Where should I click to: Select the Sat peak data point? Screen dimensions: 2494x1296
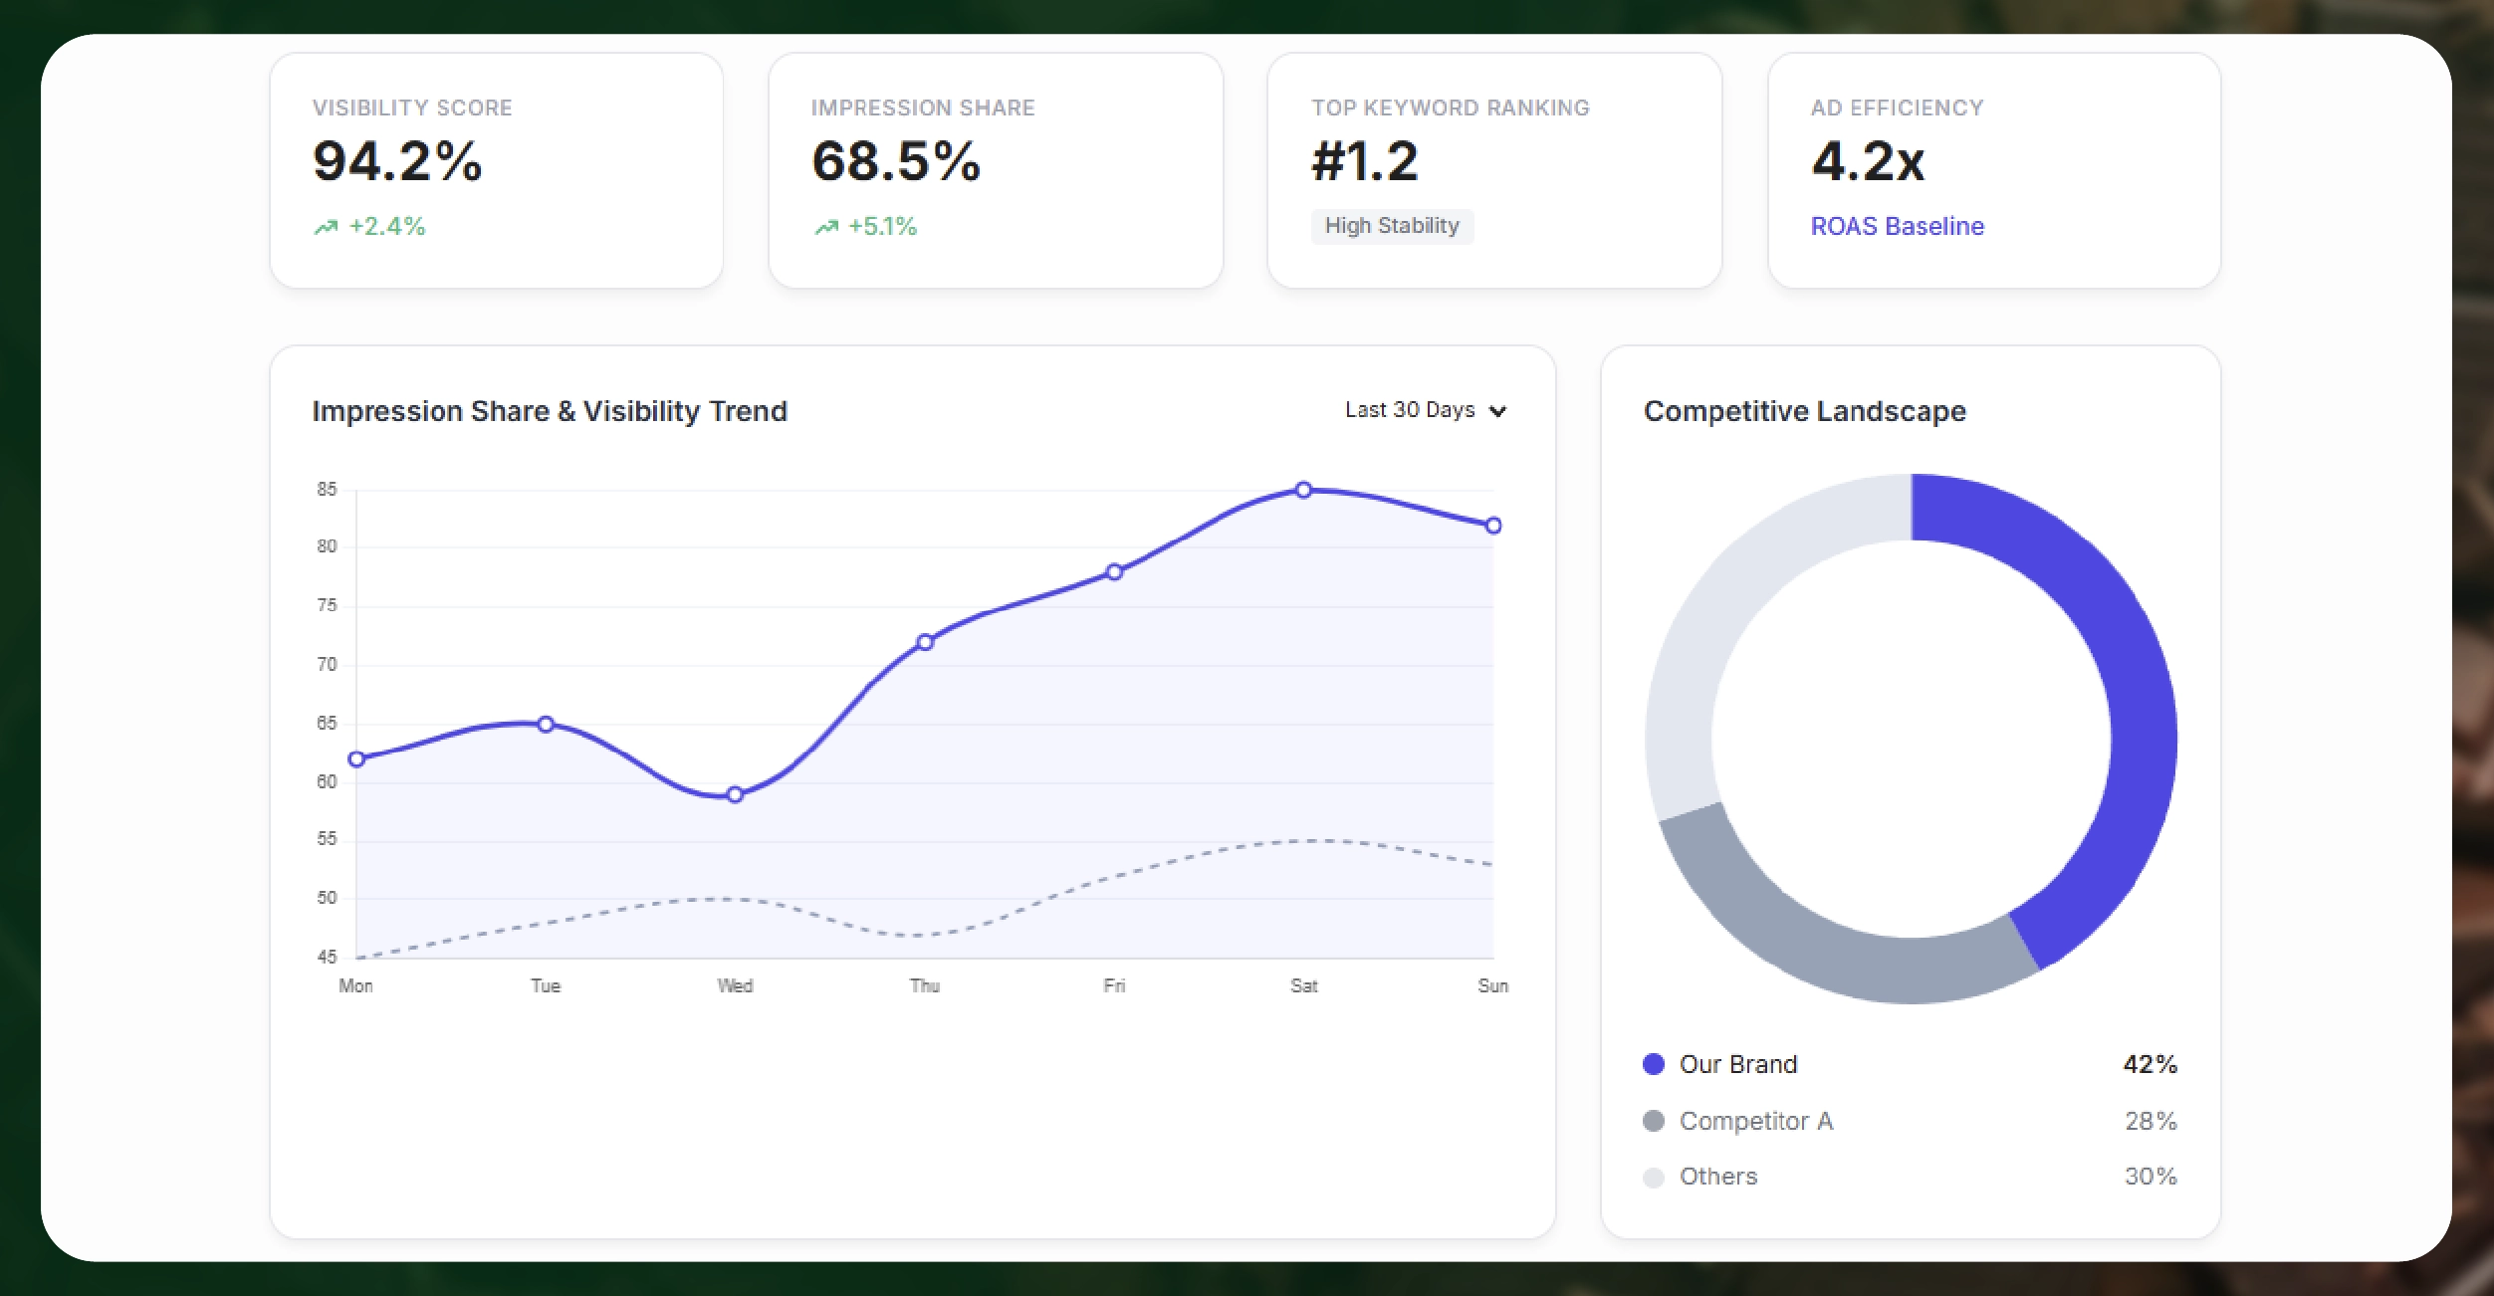tap(1303, 490)
